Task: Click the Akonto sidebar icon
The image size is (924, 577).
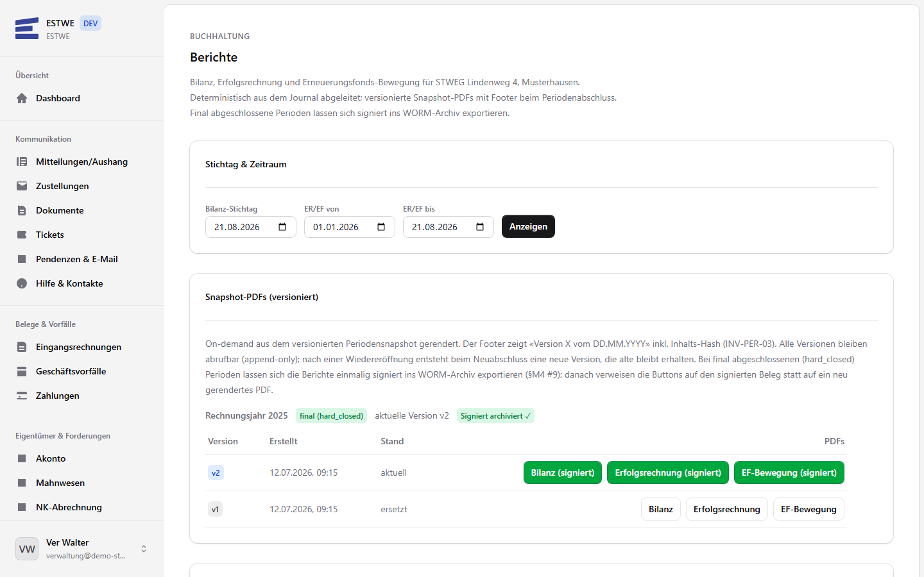Action: (x=22, y=458)
